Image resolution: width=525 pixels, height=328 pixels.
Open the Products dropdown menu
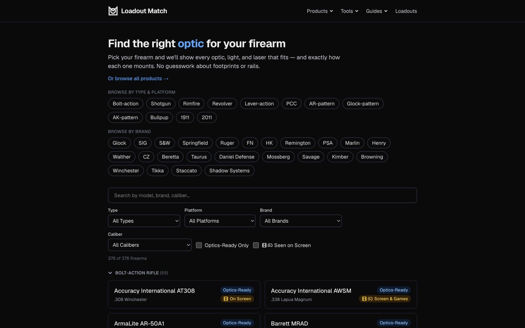(320, 11)
